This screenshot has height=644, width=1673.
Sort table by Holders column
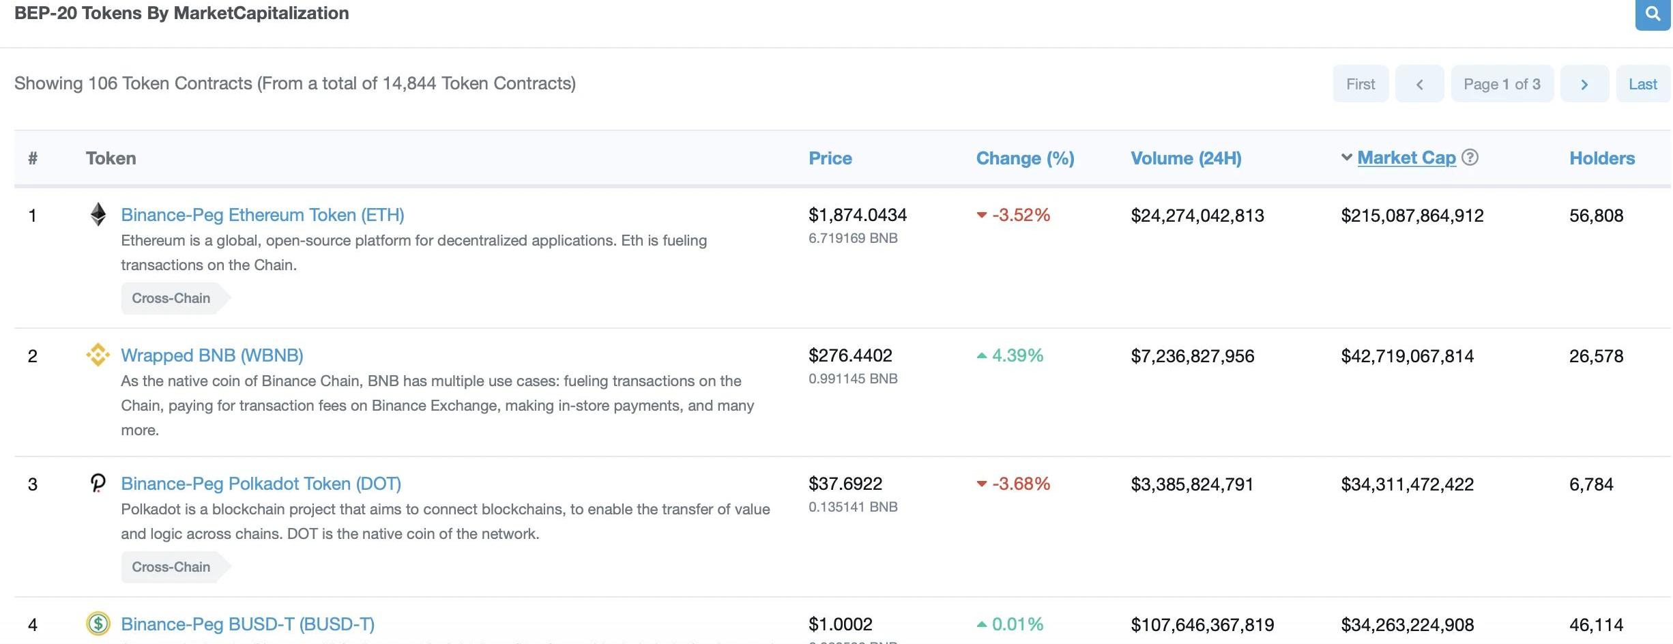[x=1601, y=158]
